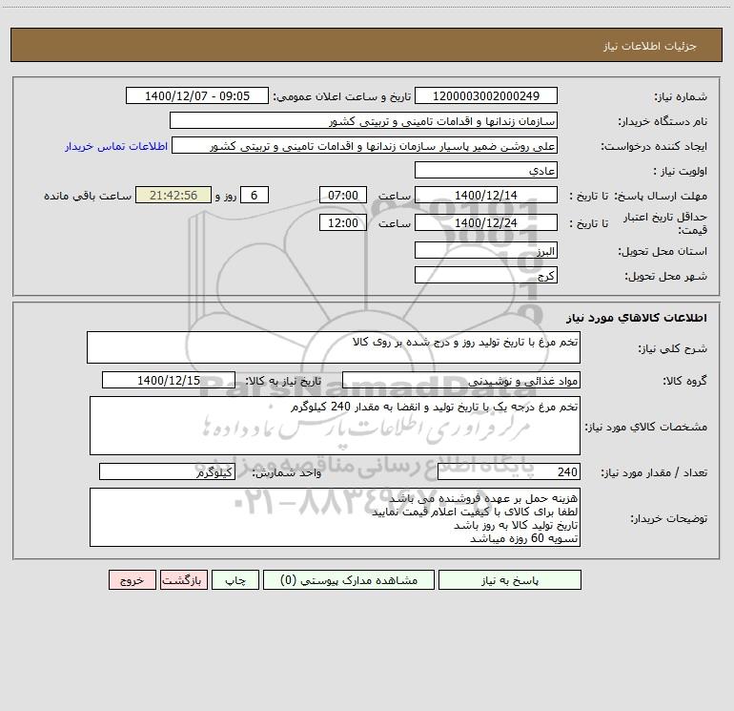734x711 pixels.
Task: Click the 'پاسخ به نیاز' button
Action: pos(510,579)
